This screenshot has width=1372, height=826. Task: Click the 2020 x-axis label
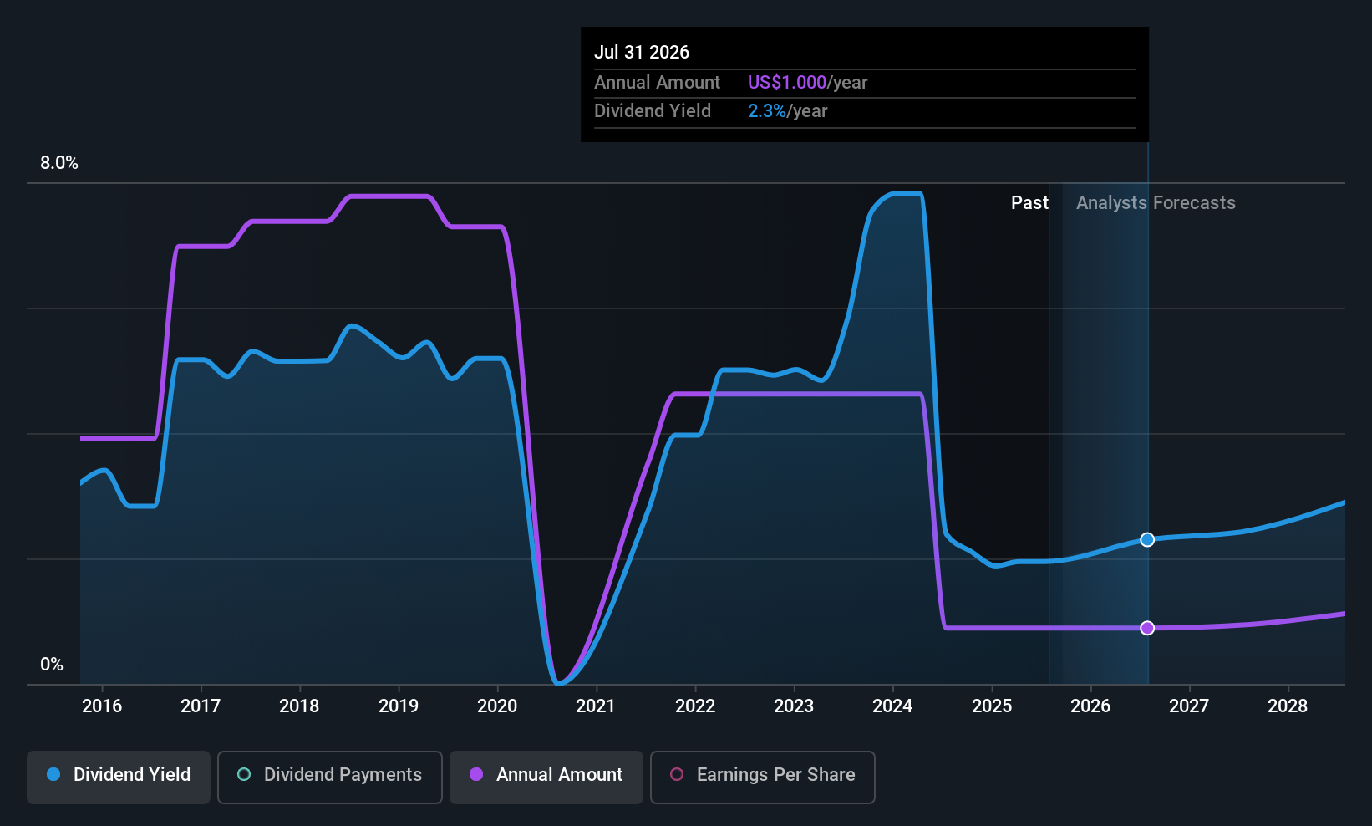(497, 706)
